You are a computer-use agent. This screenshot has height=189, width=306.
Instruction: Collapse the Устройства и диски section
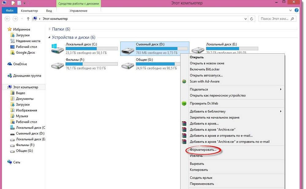click(50, 37)
